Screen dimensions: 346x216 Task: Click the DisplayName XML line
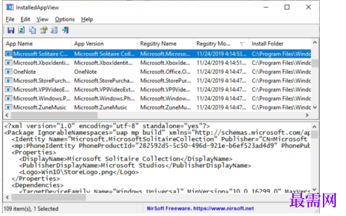click(x=126, y=159)
